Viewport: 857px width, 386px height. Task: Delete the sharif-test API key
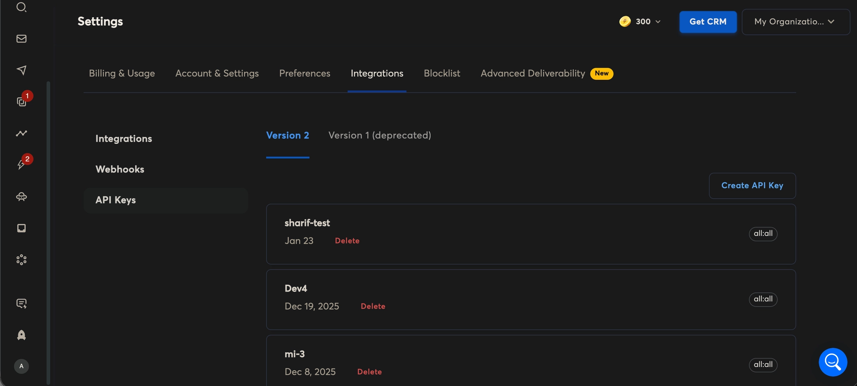tap(346, 241)
